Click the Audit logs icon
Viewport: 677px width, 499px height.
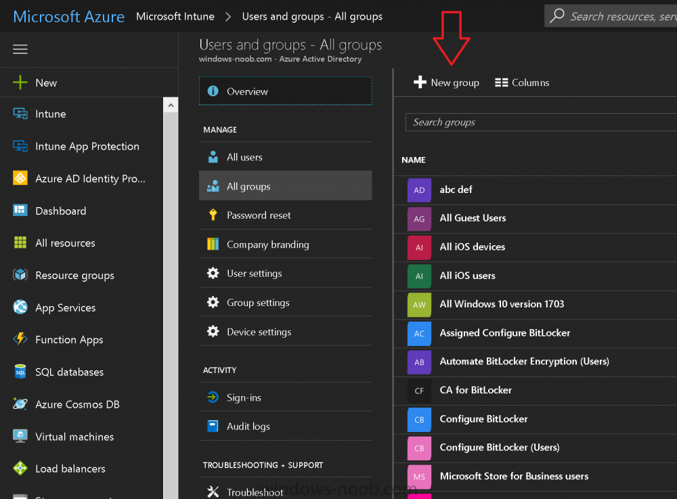[x=213, y=426]
